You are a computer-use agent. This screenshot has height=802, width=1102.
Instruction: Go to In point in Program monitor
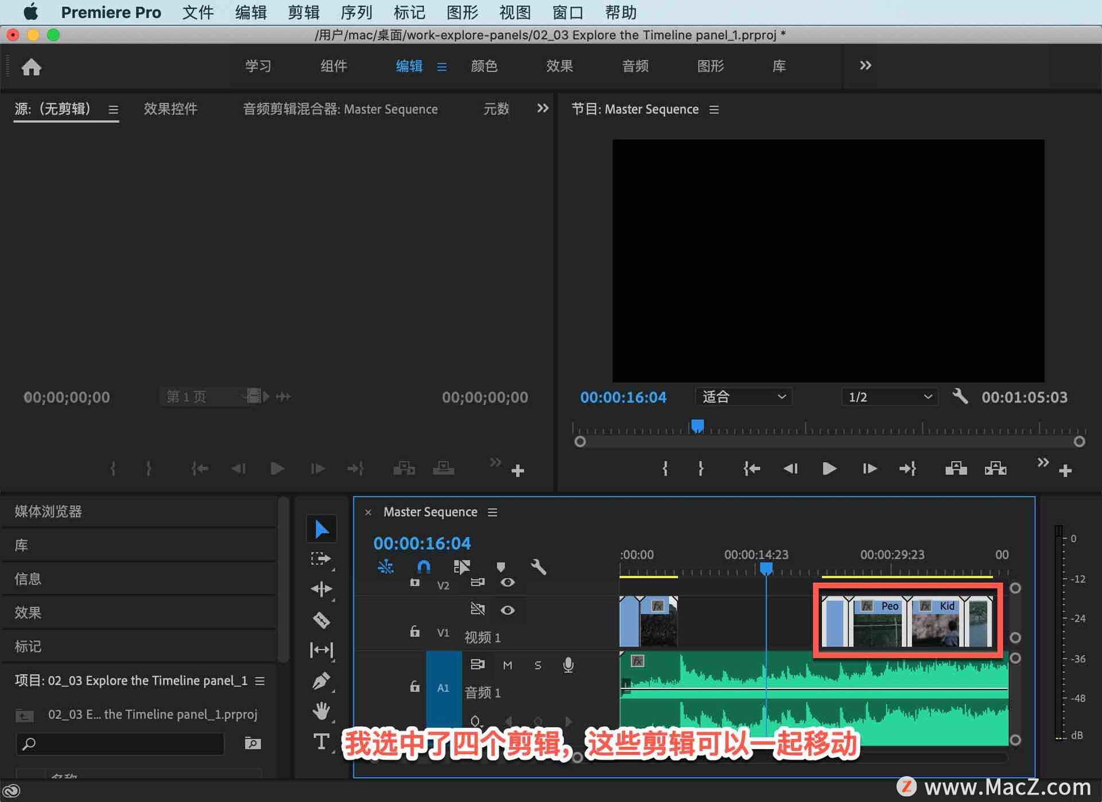(x=751, y=468)
